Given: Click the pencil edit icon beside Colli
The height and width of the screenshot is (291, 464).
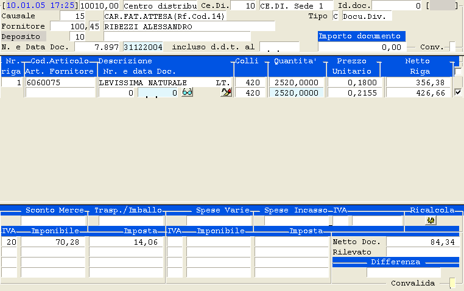Looking at the screenshot, I should point(226,93).
